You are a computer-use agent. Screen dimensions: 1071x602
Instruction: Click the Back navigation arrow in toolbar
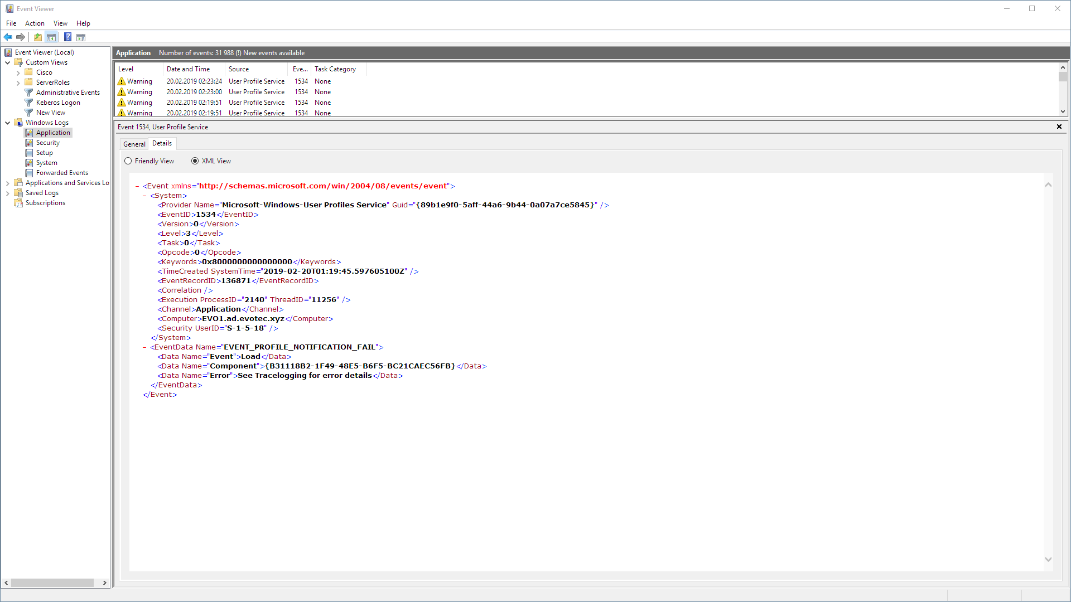point(8,37)
